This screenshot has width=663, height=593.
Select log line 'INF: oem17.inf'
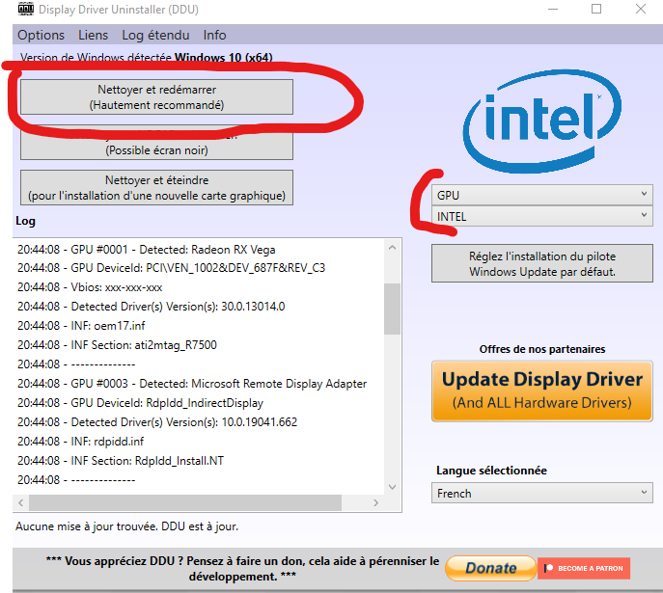[x=81, y=326]
